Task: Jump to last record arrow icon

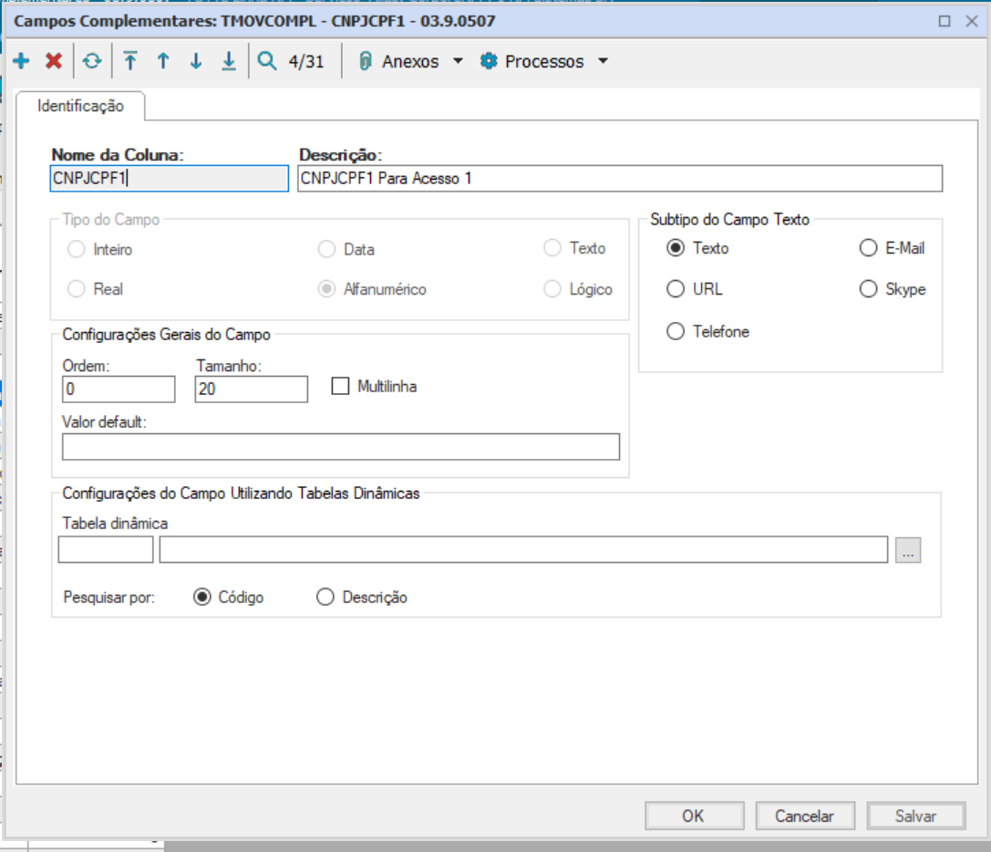Action: click(x=228, y=62)
